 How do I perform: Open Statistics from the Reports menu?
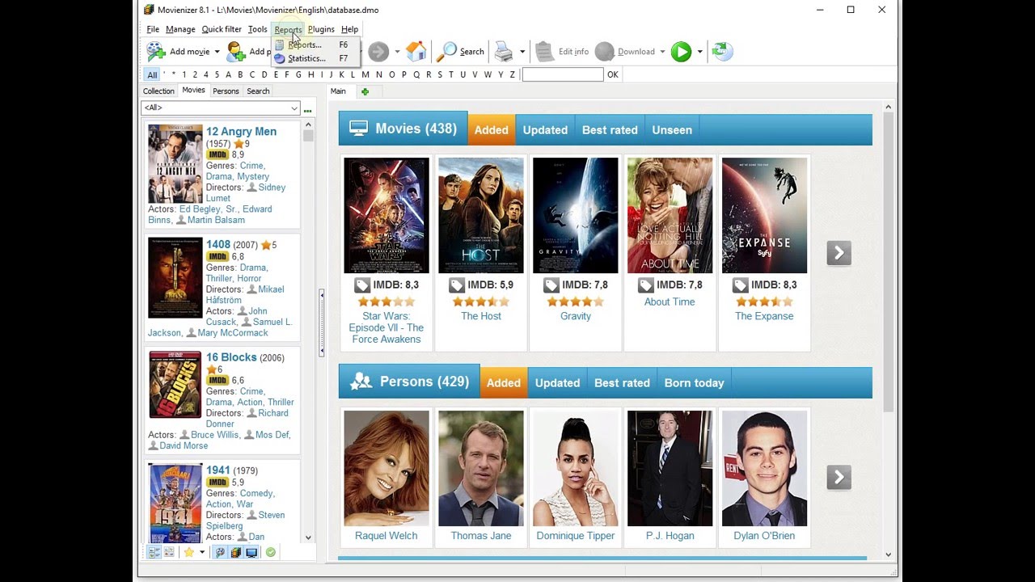tap(306, 58)
